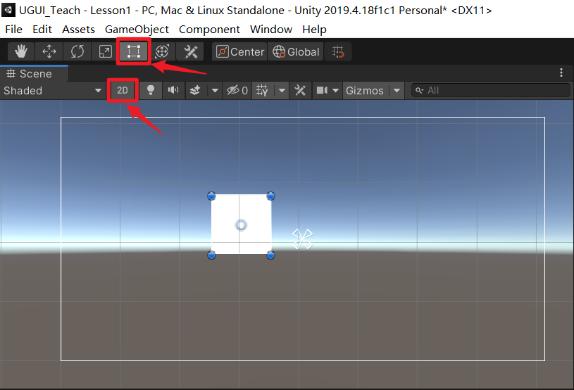
Task: Toggle hidden objects scene visibility
Action: click(x=237, y=90)
